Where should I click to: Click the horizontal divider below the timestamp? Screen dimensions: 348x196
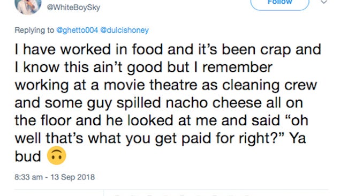(171, 190)
